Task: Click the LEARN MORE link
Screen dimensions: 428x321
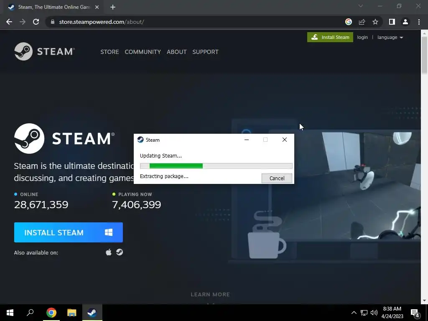Action: tap(210, 295)
